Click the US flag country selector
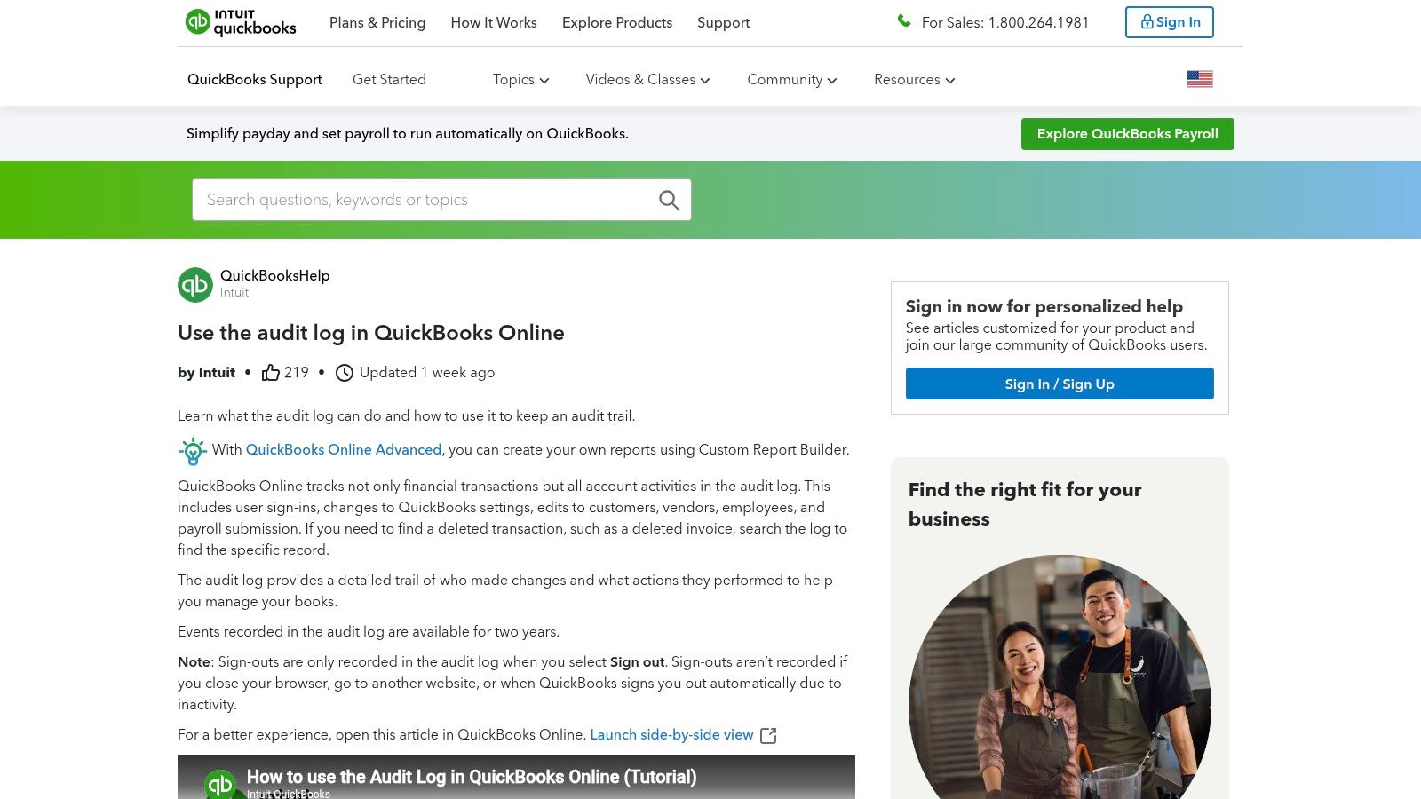The image size is (1421, 799). tap(1199, 79)
